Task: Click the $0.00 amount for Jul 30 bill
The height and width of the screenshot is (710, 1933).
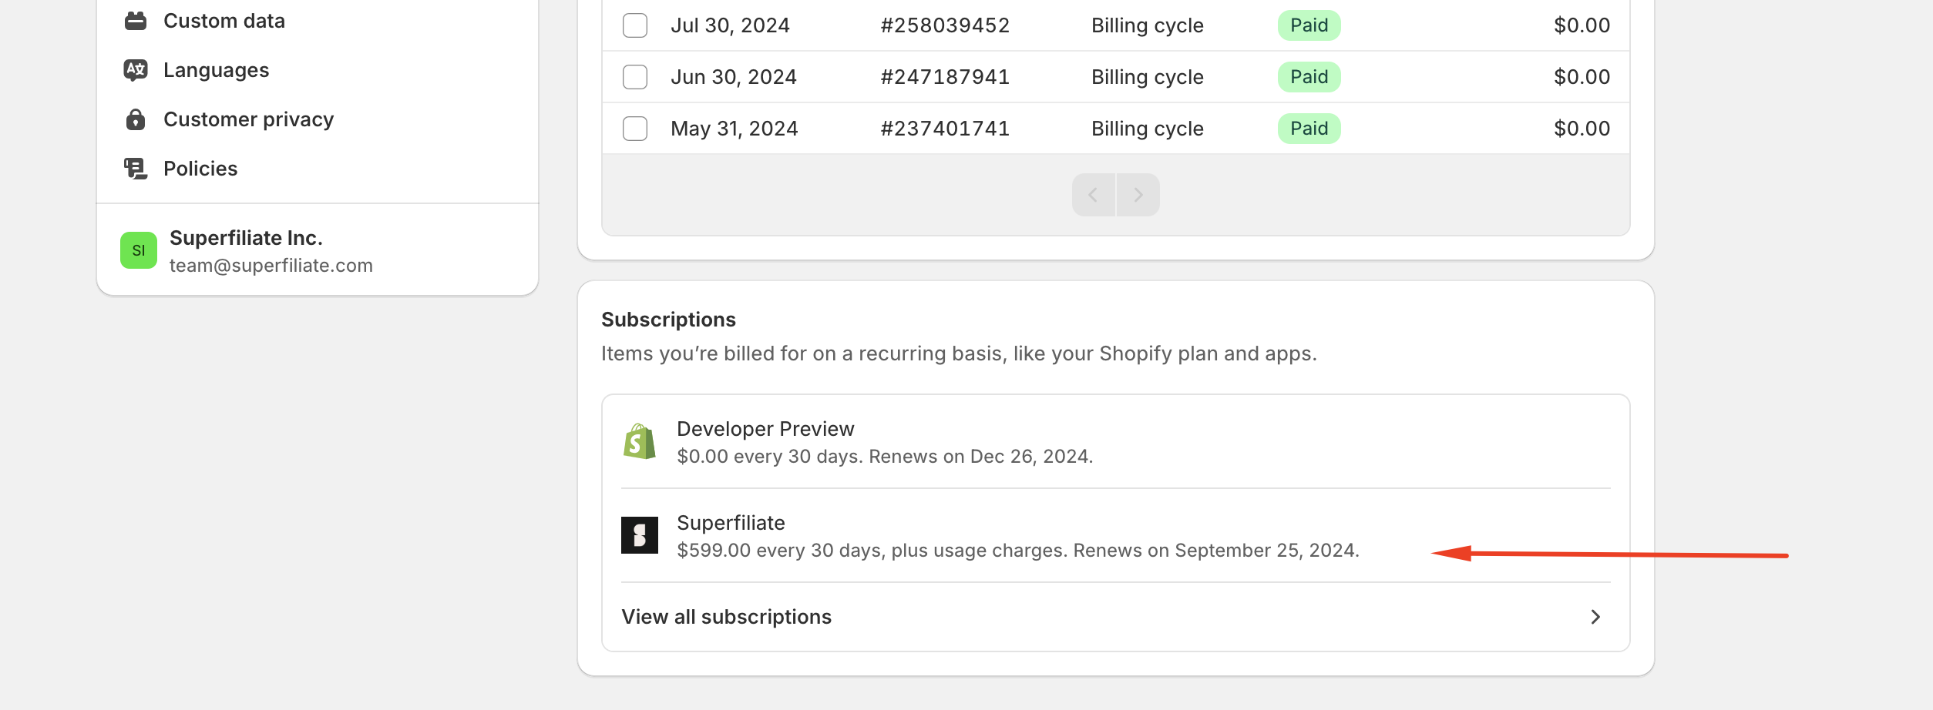Action: tap(1582, 25)
